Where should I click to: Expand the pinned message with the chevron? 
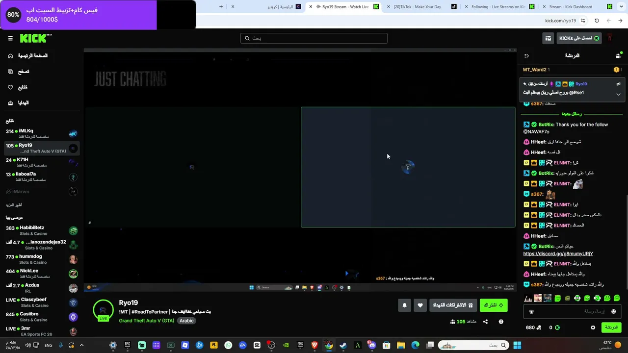(618, 94)
